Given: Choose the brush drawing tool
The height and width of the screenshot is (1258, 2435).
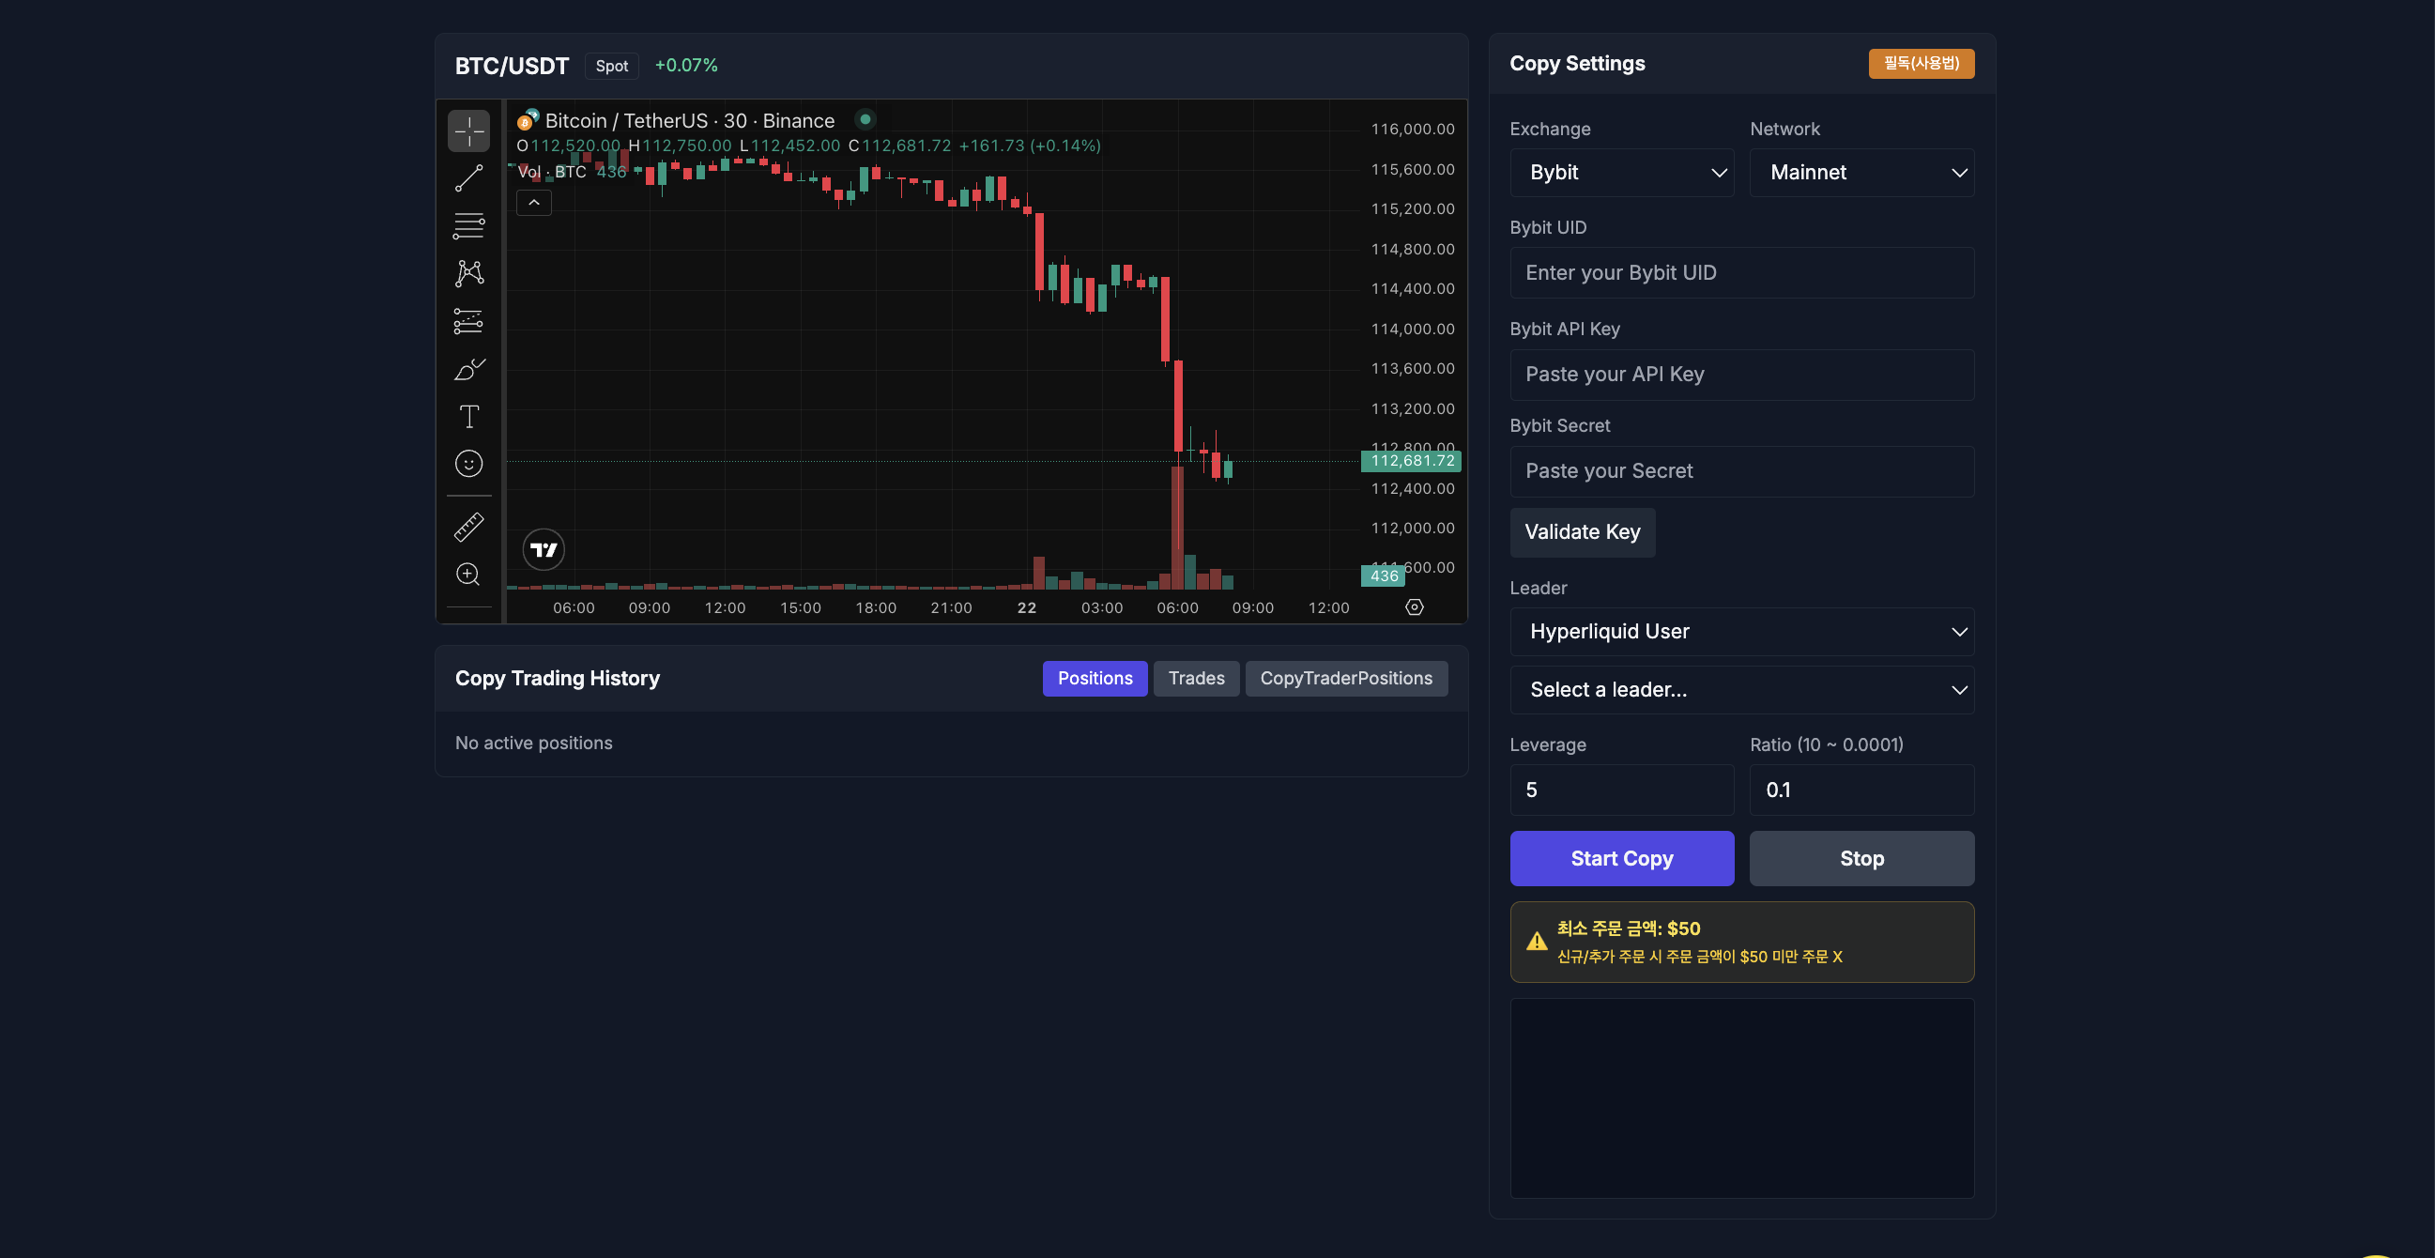Looking at the screenshot, I should click(x=467, y=369).
